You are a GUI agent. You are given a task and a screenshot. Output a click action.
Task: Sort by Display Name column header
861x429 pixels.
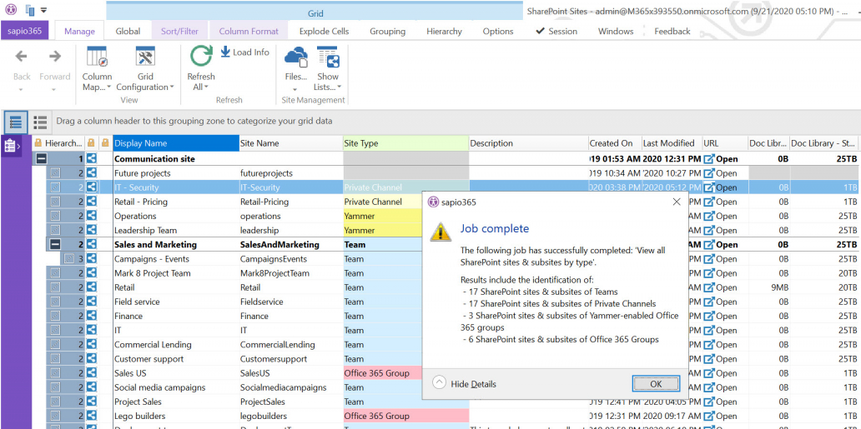pos(176,143)
